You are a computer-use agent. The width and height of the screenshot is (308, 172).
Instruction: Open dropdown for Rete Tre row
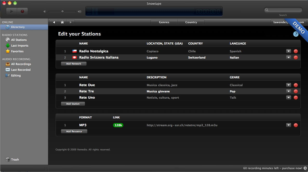[288, 91]
